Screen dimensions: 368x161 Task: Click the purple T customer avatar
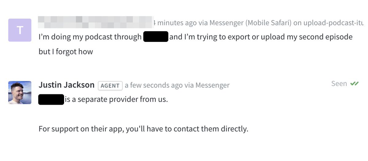(20, 30)
